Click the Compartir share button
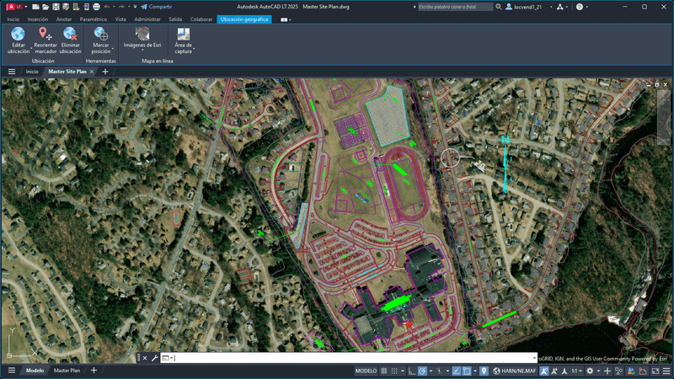 (x=156, y=7)
